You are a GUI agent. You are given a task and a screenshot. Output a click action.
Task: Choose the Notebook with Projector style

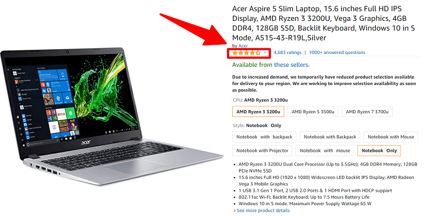pyautogui.click(x=262, y=151)
